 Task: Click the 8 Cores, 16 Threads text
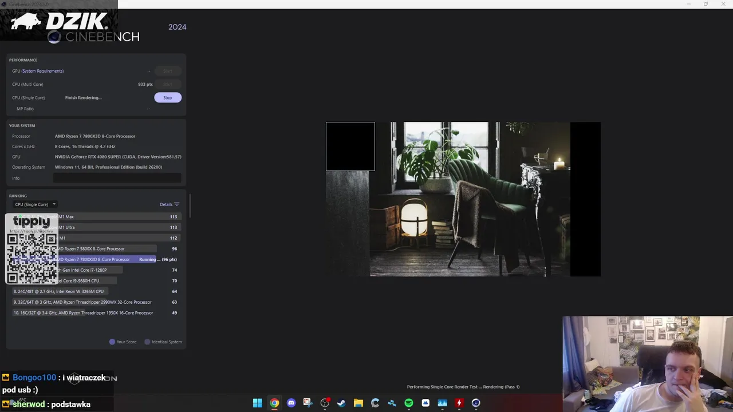[85, 146]
